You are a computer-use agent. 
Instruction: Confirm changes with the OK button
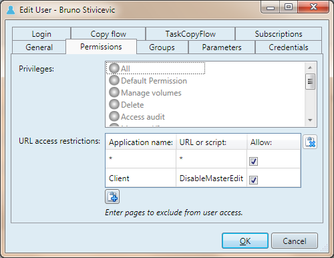245,241
